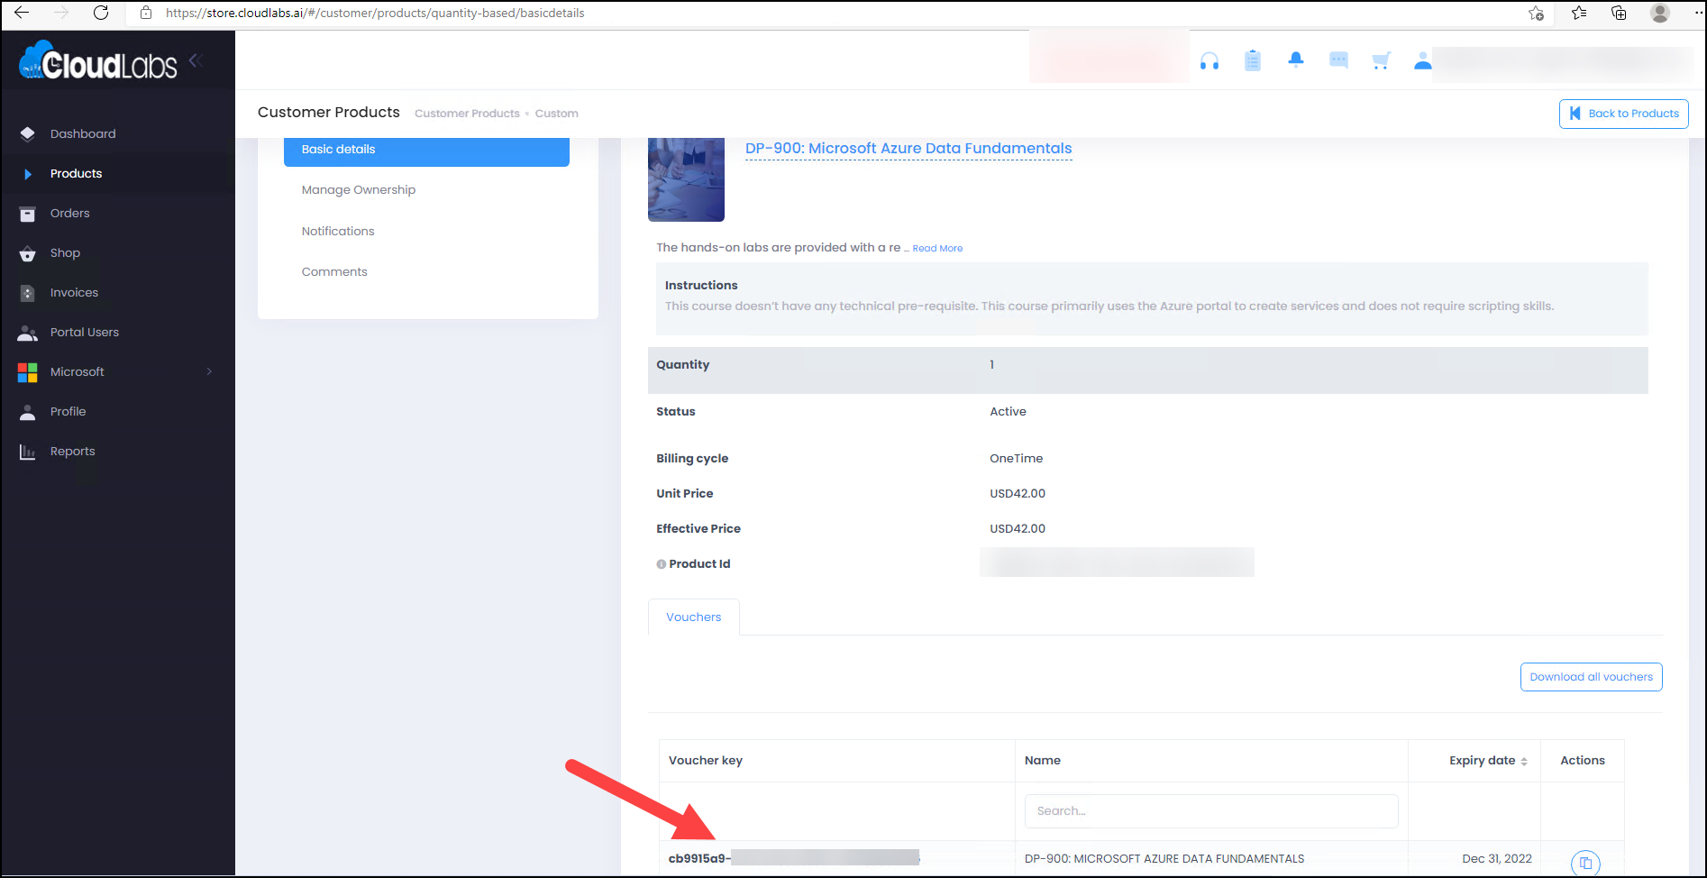
Task: Click Back to Products button
Action: click(x=1623, y=114)
